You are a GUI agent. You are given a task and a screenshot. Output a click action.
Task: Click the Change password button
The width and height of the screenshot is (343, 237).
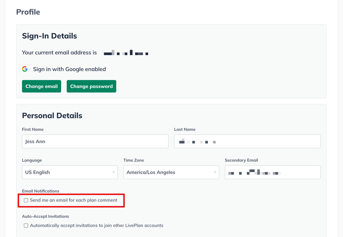pos(91,86)
